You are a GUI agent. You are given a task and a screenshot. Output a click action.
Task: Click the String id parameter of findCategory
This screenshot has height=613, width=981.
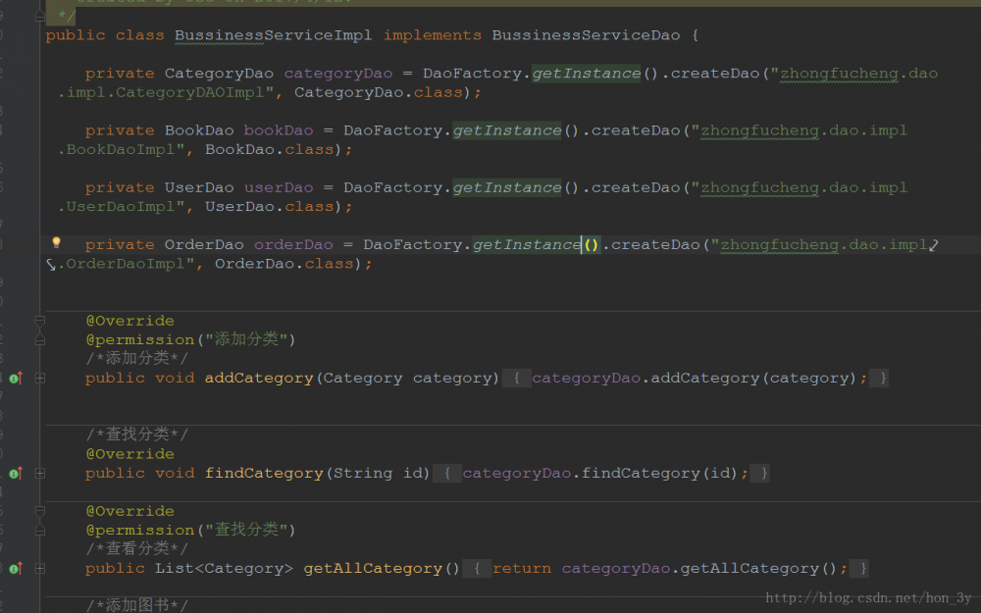click(x=378, y=474)
